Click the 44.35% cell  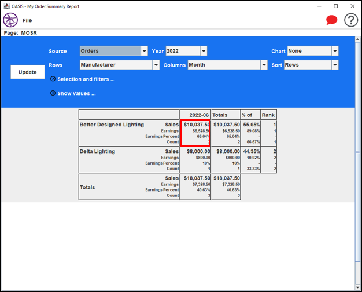tap(251, 152)
